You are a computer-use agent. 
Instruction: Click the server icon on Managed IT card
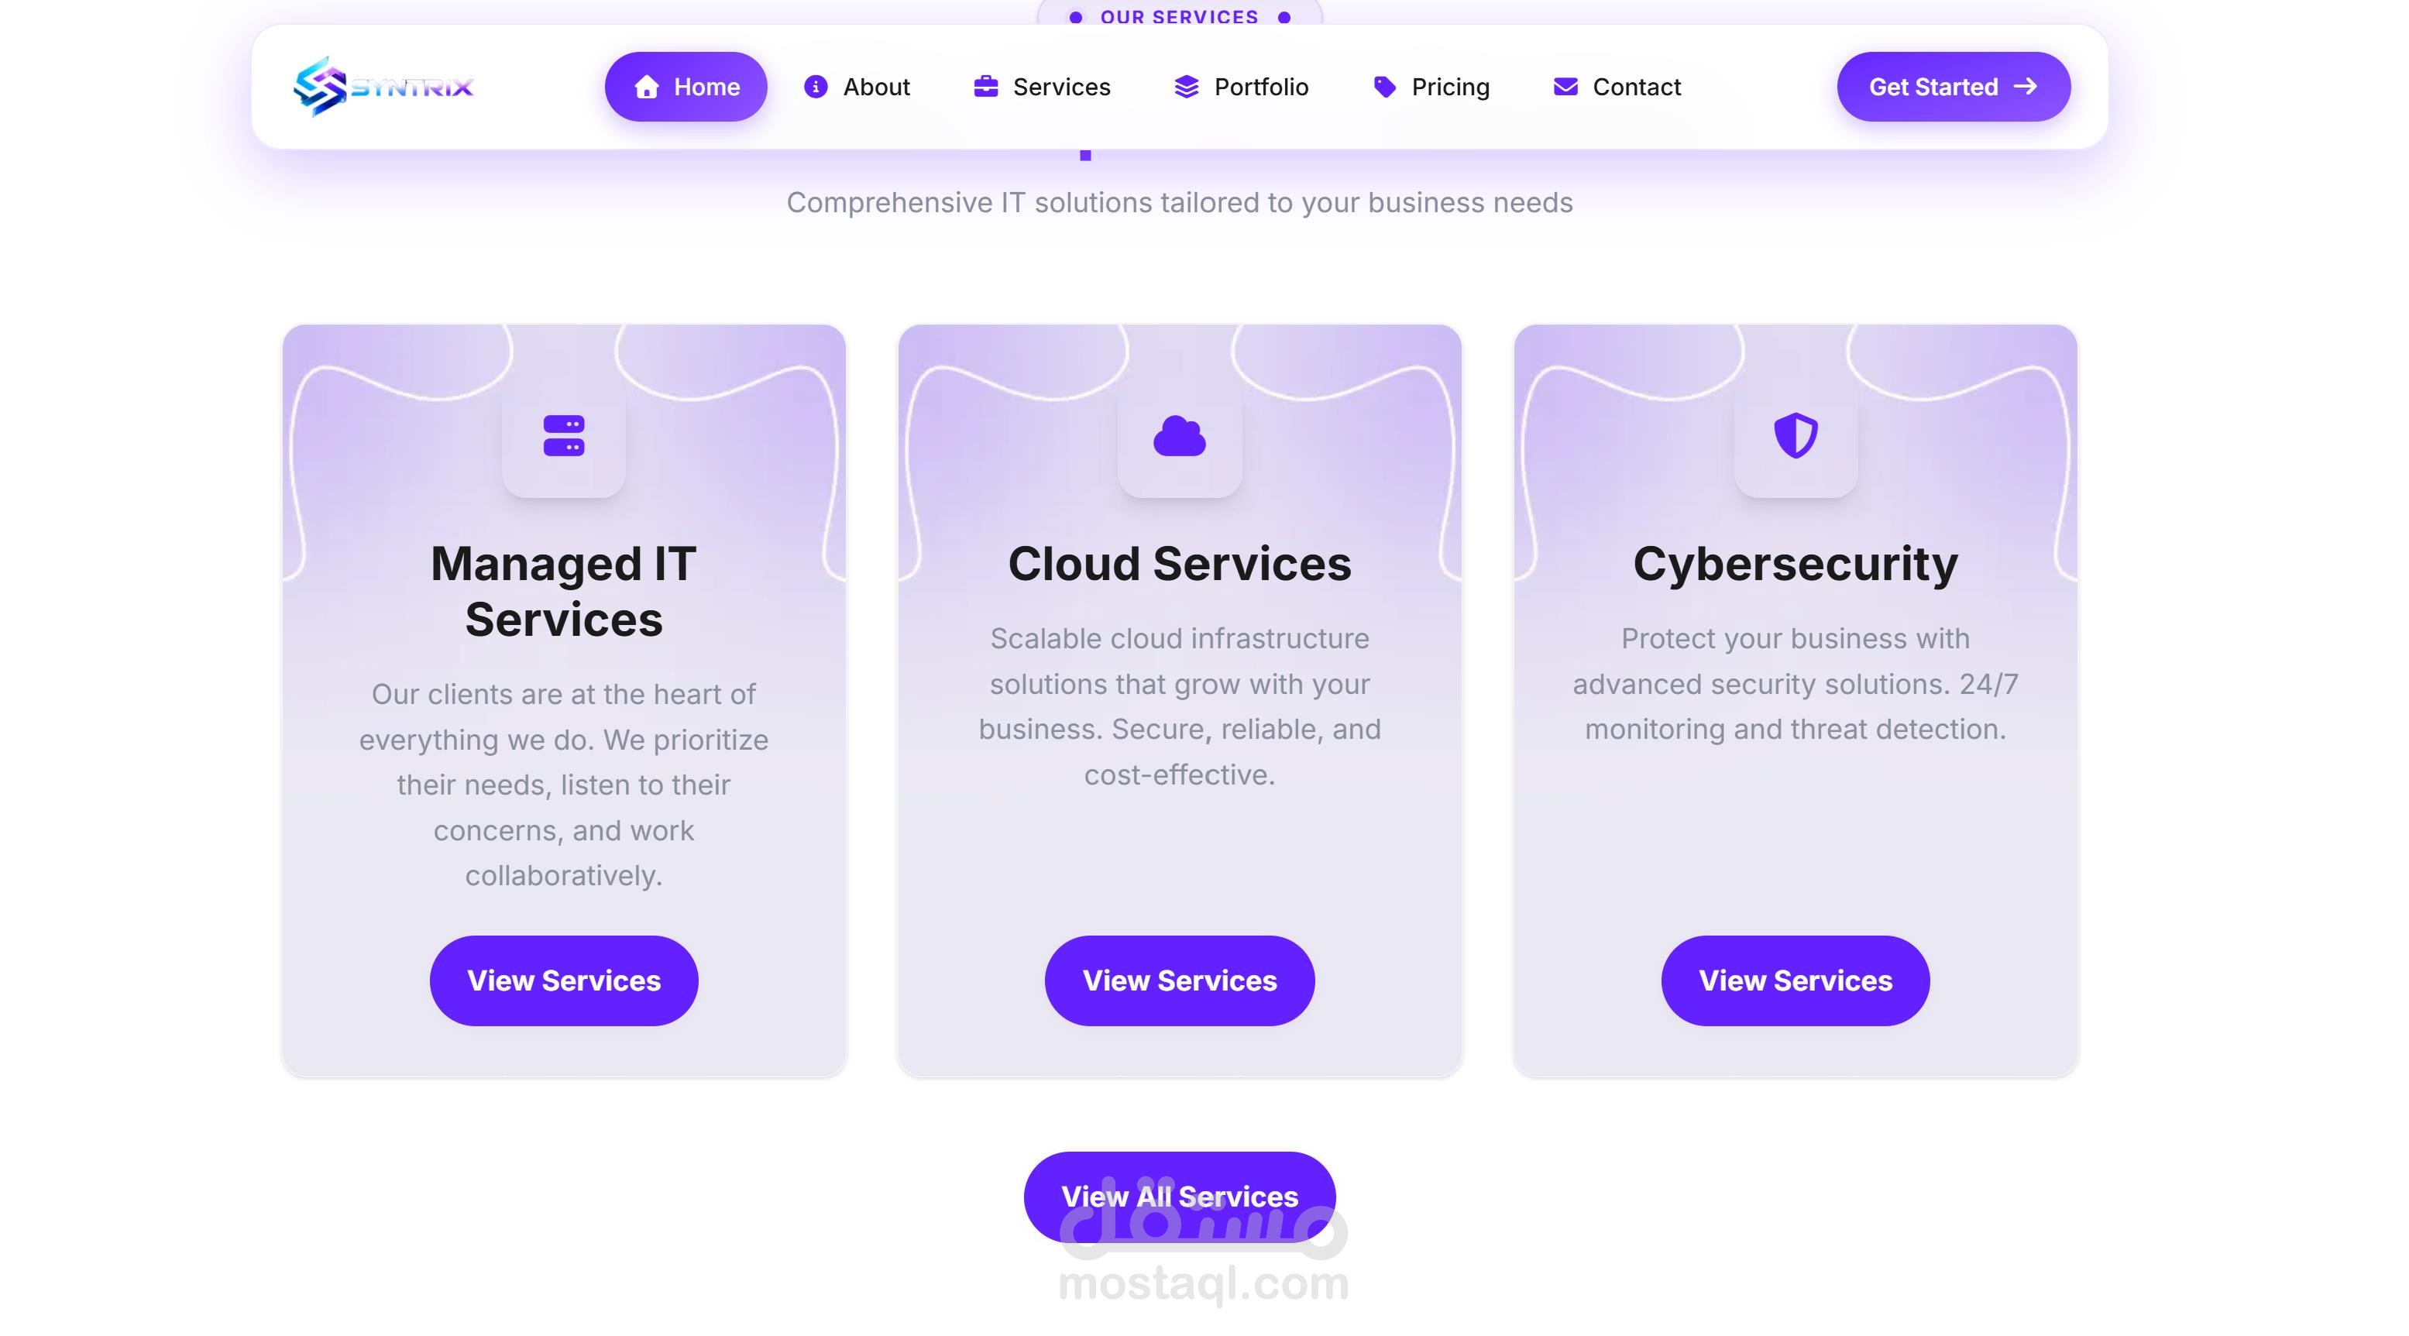click(564, 436)
